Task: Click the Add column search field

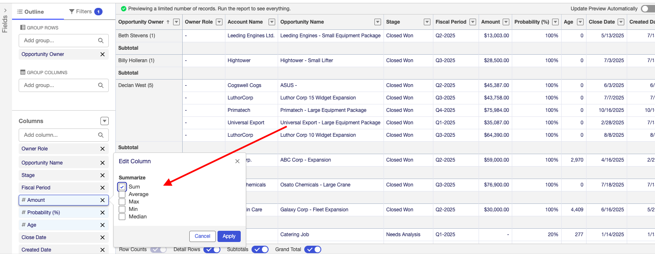Action: click(x=64, y=135)
